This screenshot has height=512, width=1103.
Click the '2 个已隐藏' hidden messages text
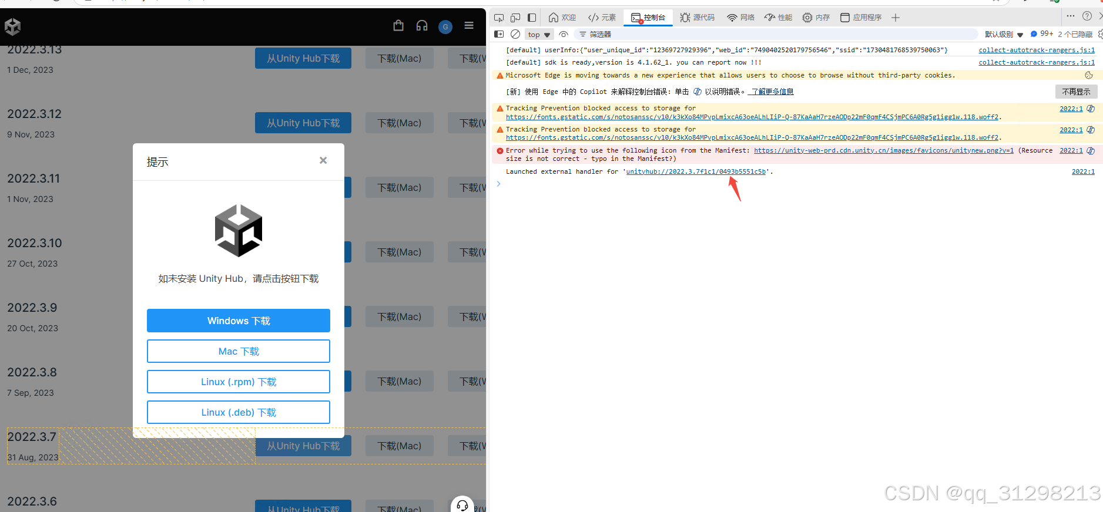1075,34
